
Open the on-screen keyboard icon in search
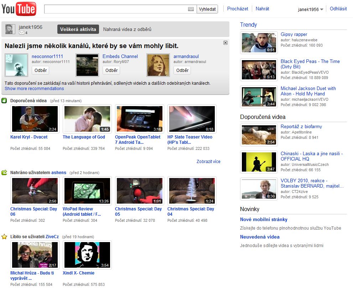pyautogui.click(x=191, y=9)
